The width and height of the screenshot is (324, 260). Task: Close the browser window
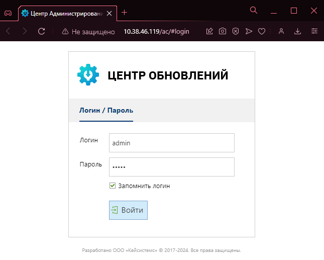click(314, 11)
